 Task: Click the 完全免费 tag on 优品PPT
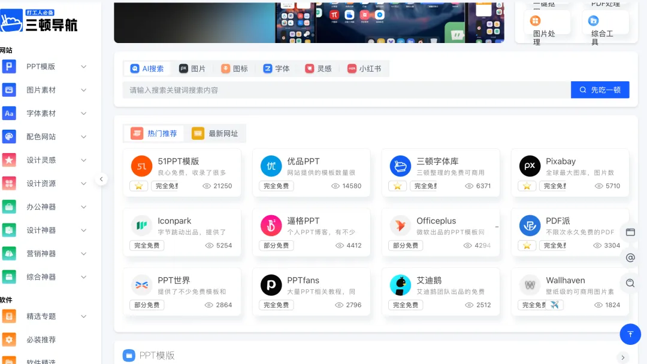pos(276,186)
